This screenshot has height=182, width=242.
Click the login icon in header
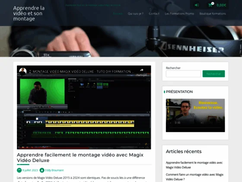click(197, 5)
